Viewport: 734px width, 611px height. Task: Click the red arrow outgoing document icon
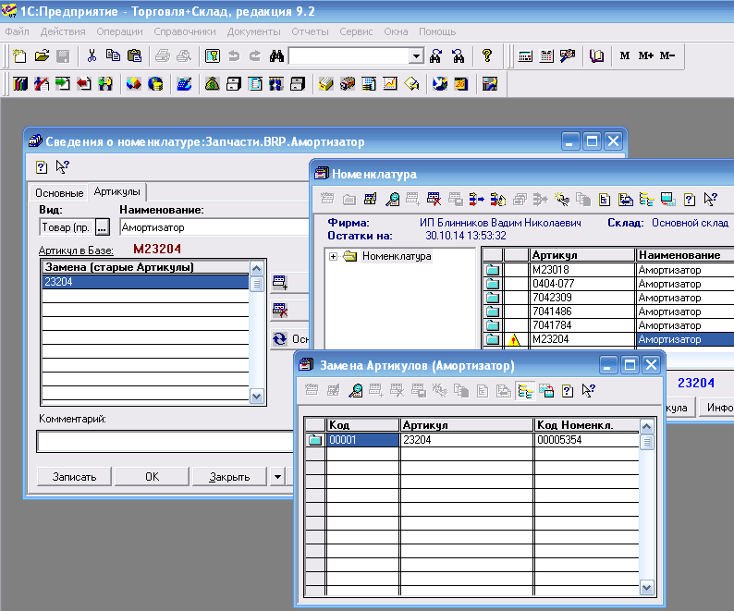coord(84,84)
